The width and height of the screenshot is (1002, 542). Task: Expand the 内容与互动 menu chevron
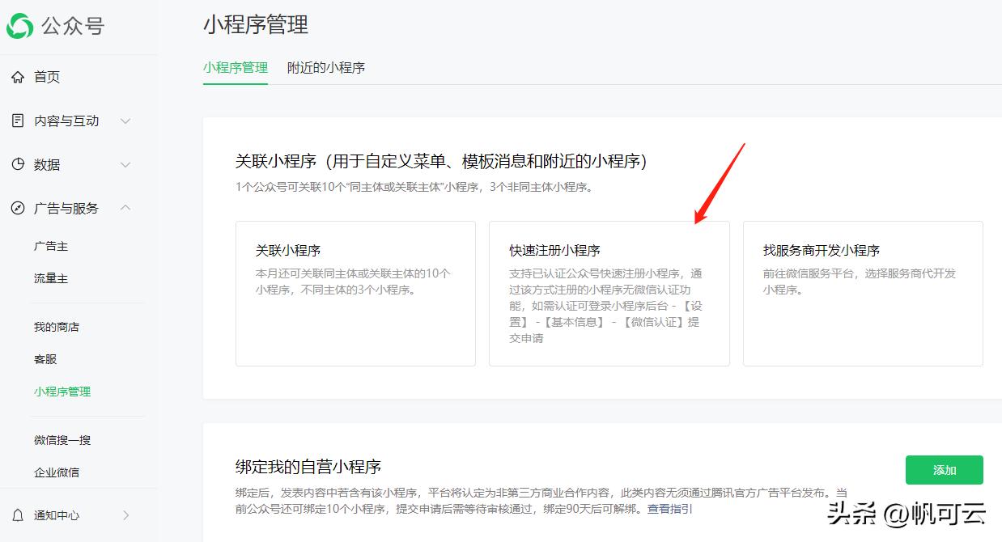pyautogui.click(x=125, y=121)
